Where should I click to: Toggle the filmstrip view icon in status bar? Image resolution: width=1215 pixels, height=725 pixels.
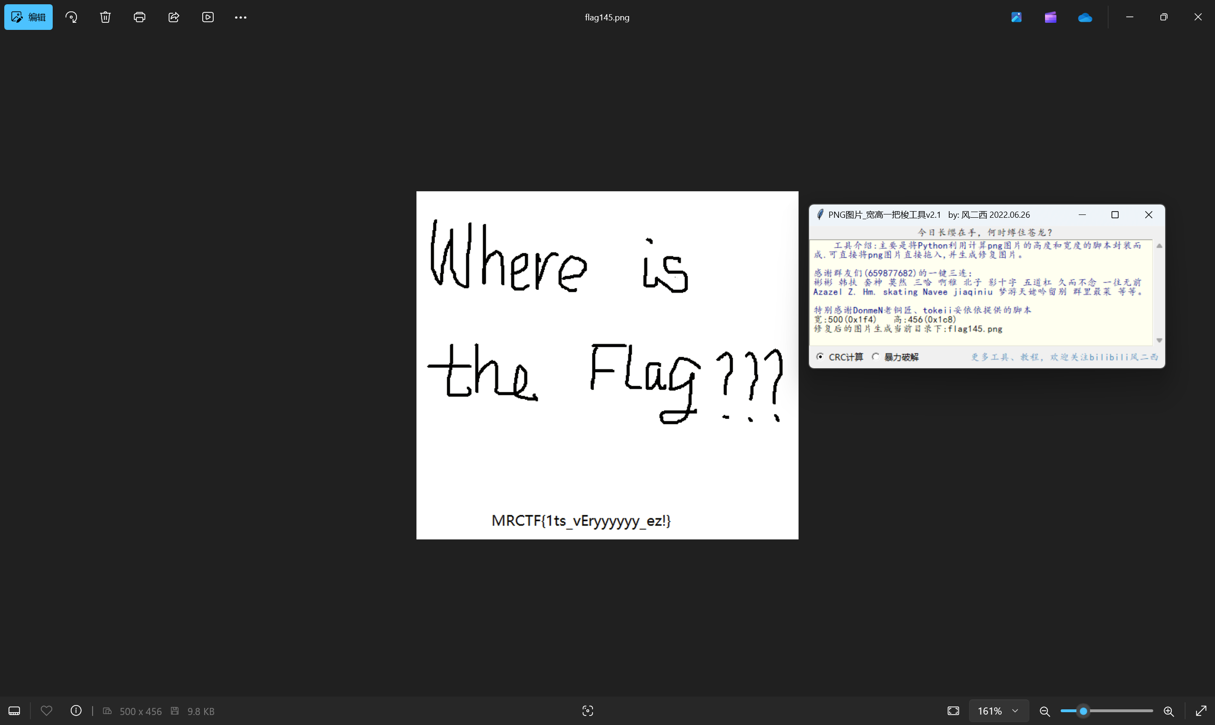(14, 711)
